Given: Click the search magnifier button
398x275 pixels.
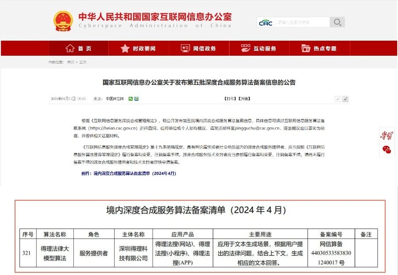Looking at the screenshot, I should tap(337, 22).
